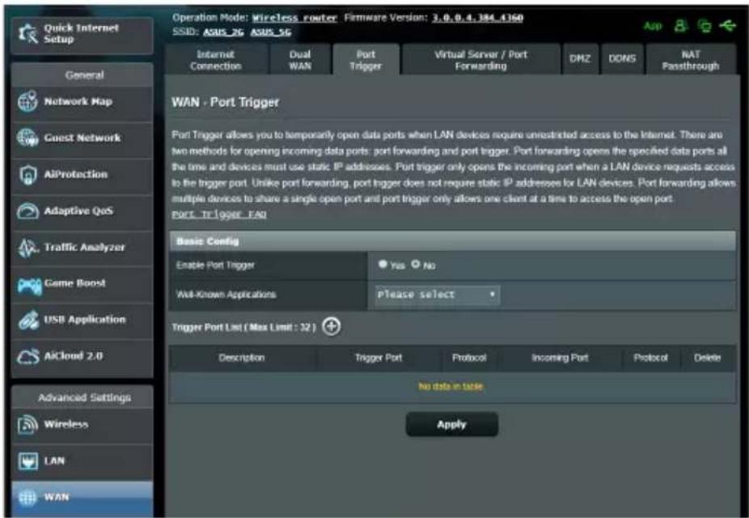Open the Virtual Server / Port Forwarding tab
This screenshot has width=749, height=518.
(x=480, y=60)
